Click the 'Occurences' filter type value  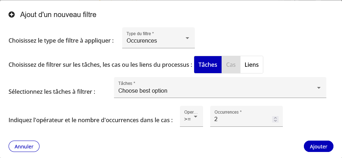click(142, 40)
